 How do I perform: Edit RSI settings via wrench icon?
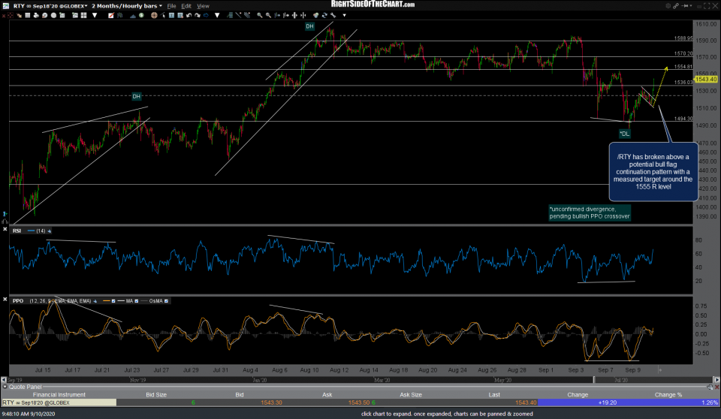[50, 231]
